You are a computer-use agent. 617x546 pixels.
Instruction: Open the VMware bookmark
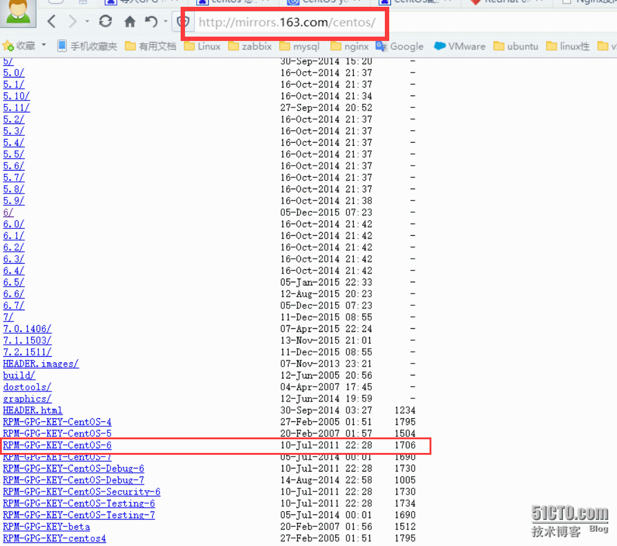point(459,47)
